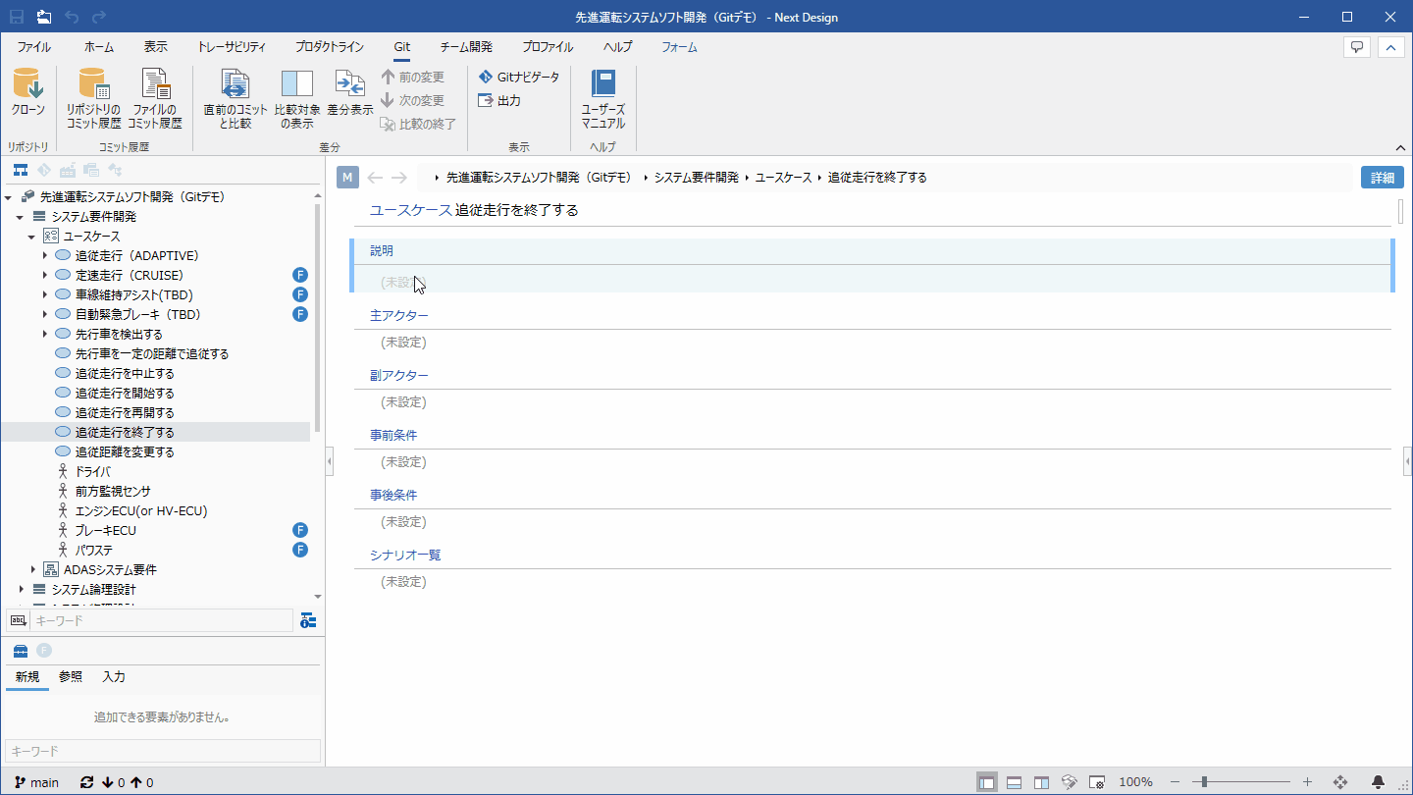Click the fit-to-view arrows icon
The image size is (1413, 795).
pos(1340,782)
